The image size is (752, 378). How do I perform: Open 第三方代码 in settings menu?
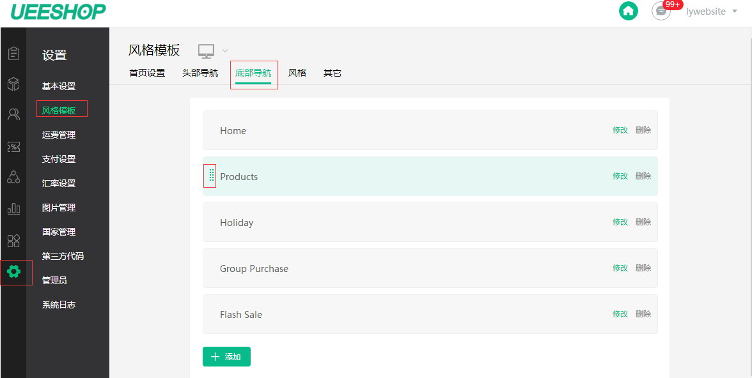[63, 256]
